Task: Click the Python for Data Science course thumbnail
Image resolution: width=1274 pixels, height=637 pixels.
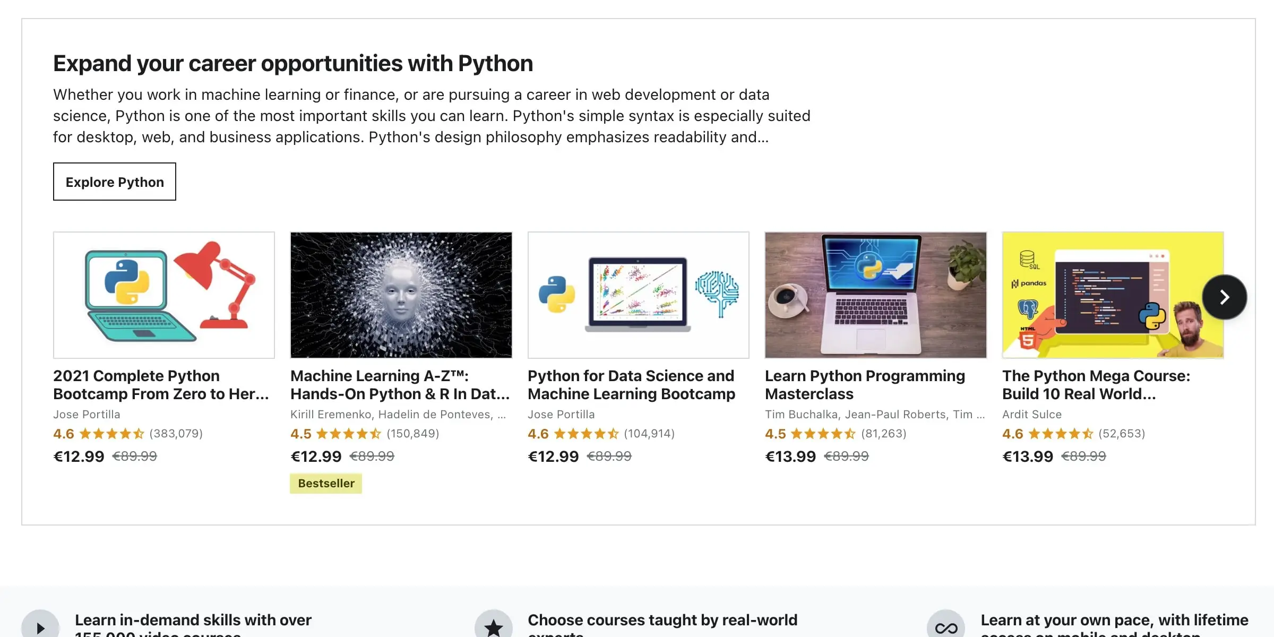Action: point(639,295)
